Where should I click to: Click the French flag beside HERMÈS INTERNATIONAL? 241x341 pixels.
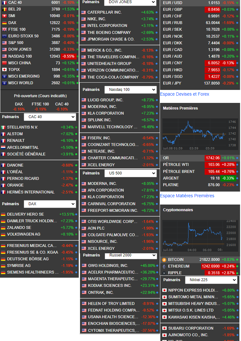pyautogui.click(x=3, y=192)
